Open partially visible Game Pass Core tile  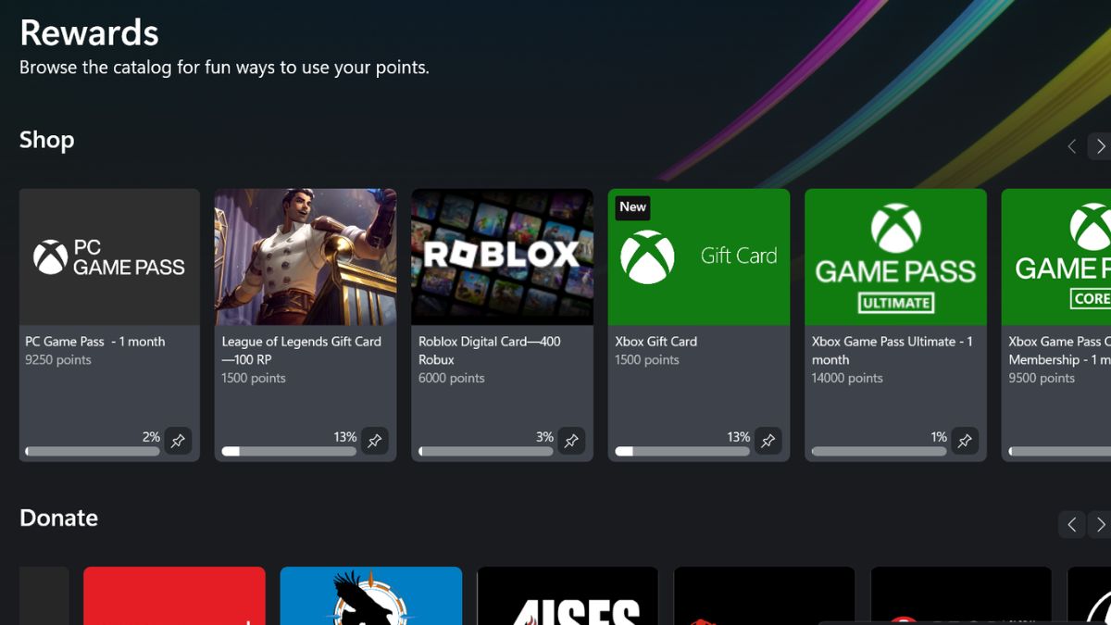pyautogui.click(x=1056, y=257)
